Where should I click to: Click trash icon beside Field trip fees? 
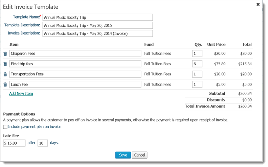[5, 64]
